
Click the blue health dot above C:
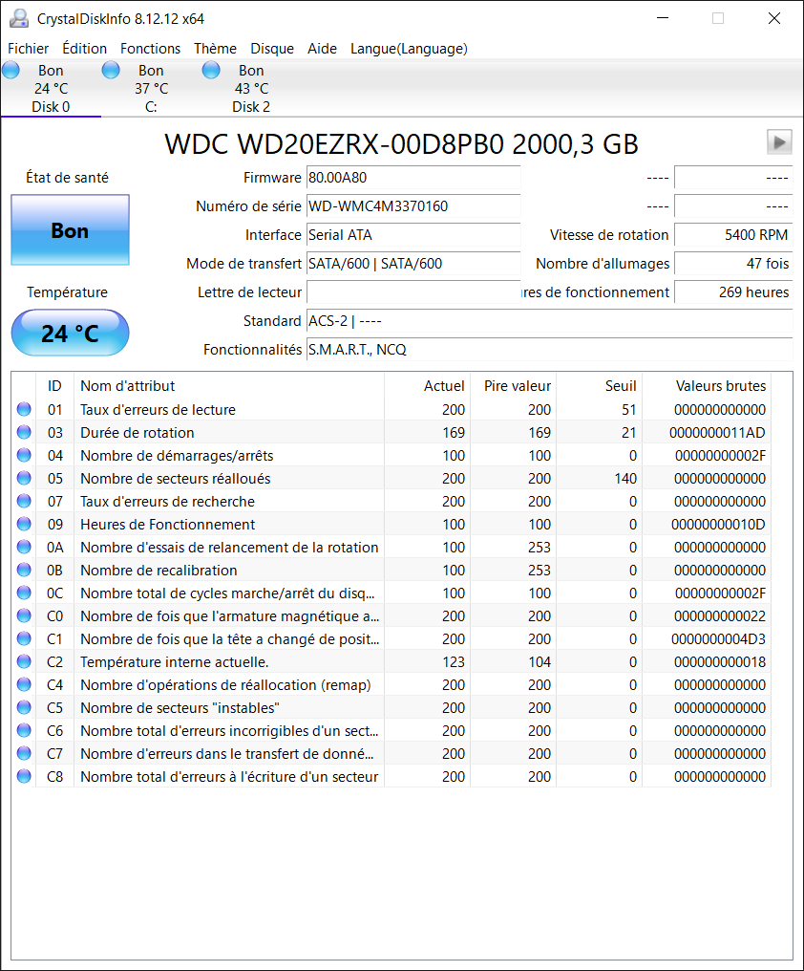(x=111, y=70)
